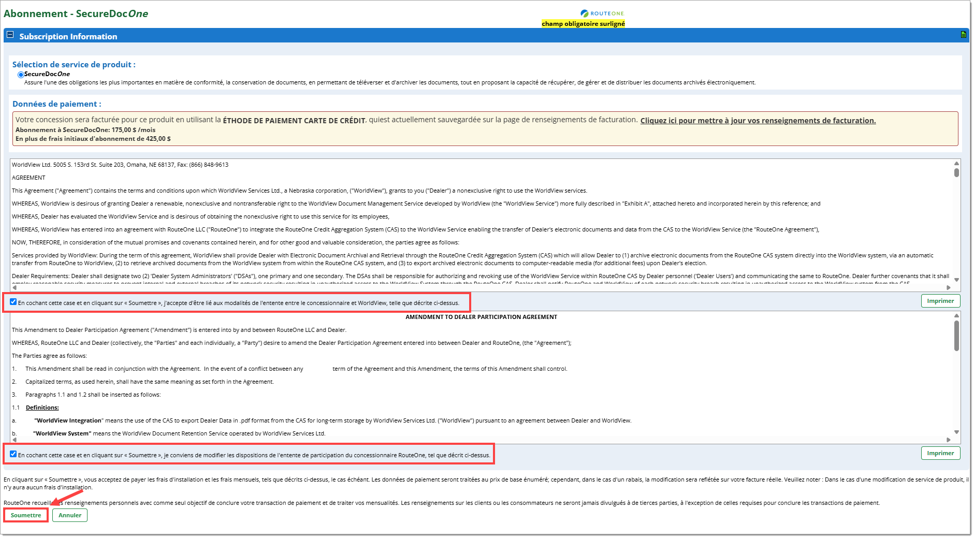The width and height of the screenshot is (974, 538).
Task: Click the RouteOne logo
Action: pos(602,13)
